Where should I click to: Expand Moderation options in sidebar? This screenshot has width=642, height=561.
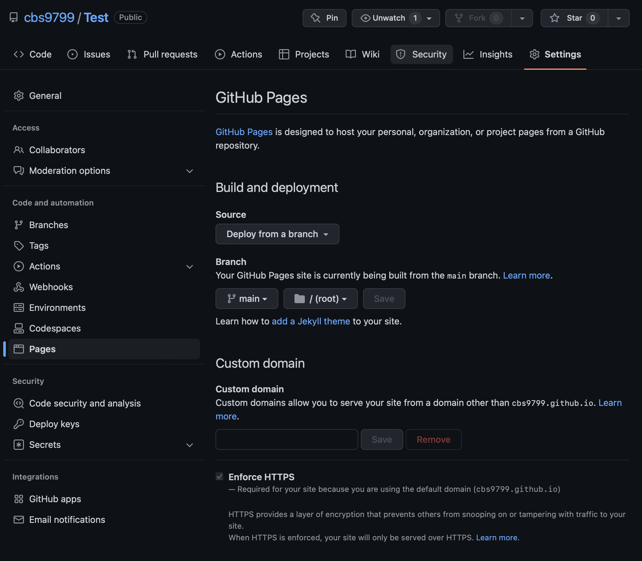[x=190, y=171]
